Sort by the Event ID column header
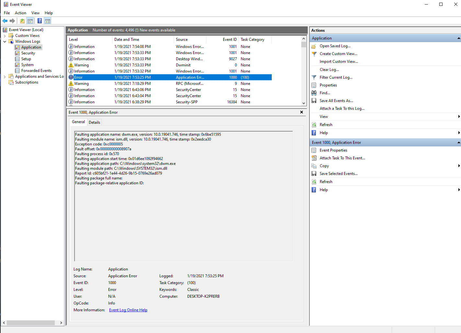 point(223,40)
